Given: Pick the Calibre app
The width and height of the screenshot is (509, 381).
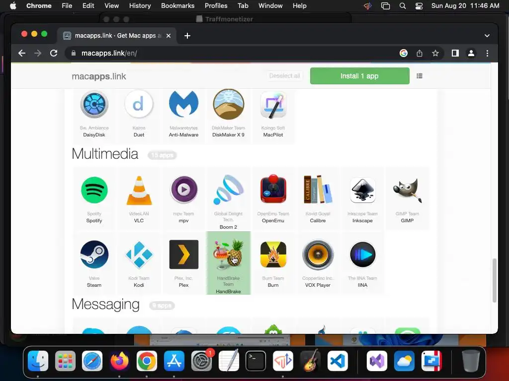Looking at the screenshot, I should (318, 198).
